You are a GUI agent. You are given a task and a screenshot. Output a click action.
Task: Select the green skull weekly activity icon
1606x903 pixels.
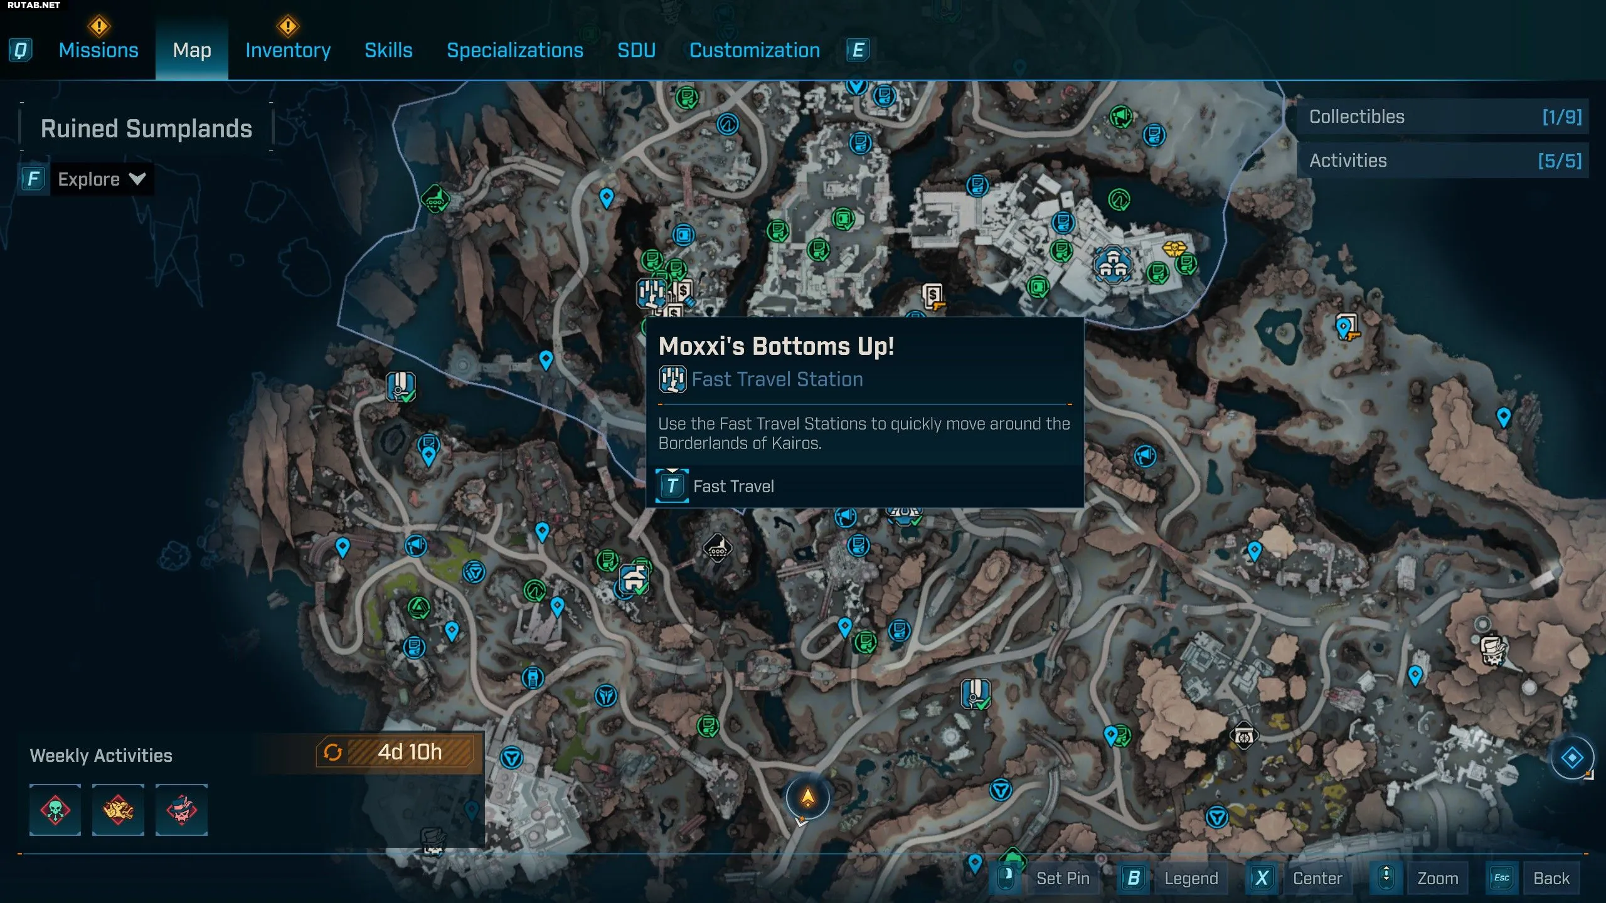[x=55, y=810]
